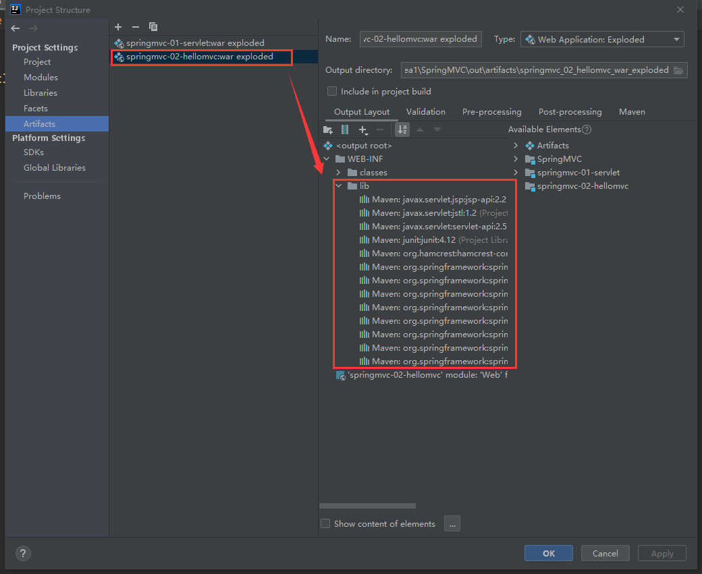Expand springmvc-01-servlet in Available Elements
702x574 pixels.
coord(515,172)
